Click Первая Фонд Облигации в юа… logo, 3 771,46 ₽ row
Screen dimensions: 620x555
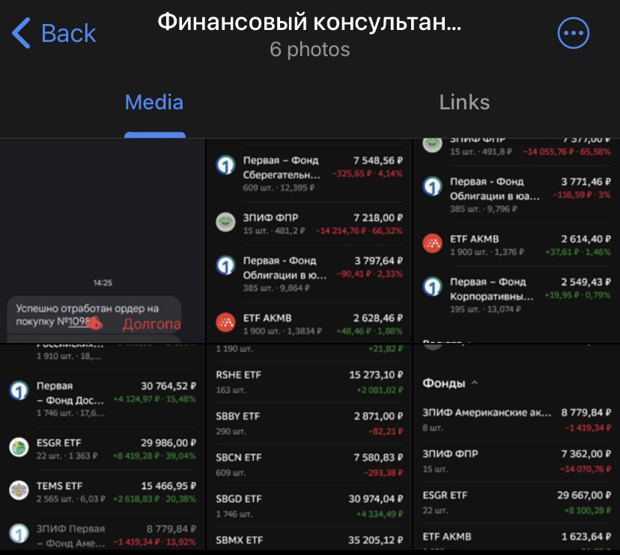coord(433,186)
